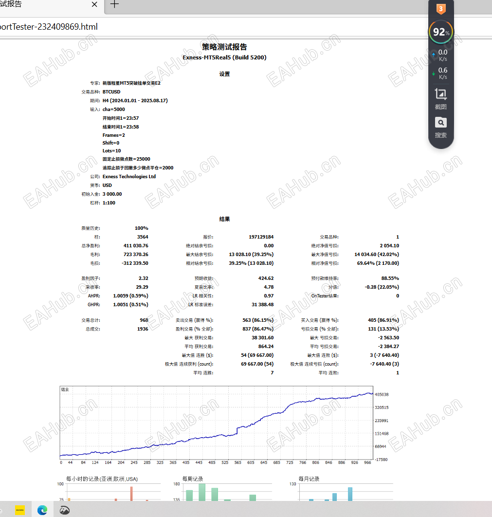Click the parameter Shift=0
The height and width of the screenshot is (517, 492).
(x=111, y=143)
